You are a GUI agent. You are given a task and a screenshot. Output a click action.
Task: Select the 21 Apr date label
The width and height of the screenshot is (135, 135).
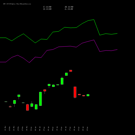point(79,129)
